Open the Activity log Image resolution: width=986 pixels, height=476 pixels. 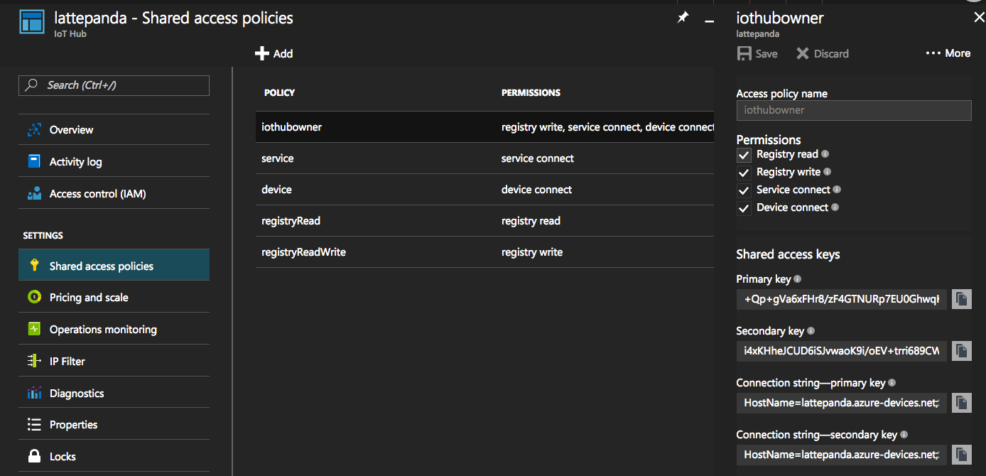pos(75,161)
